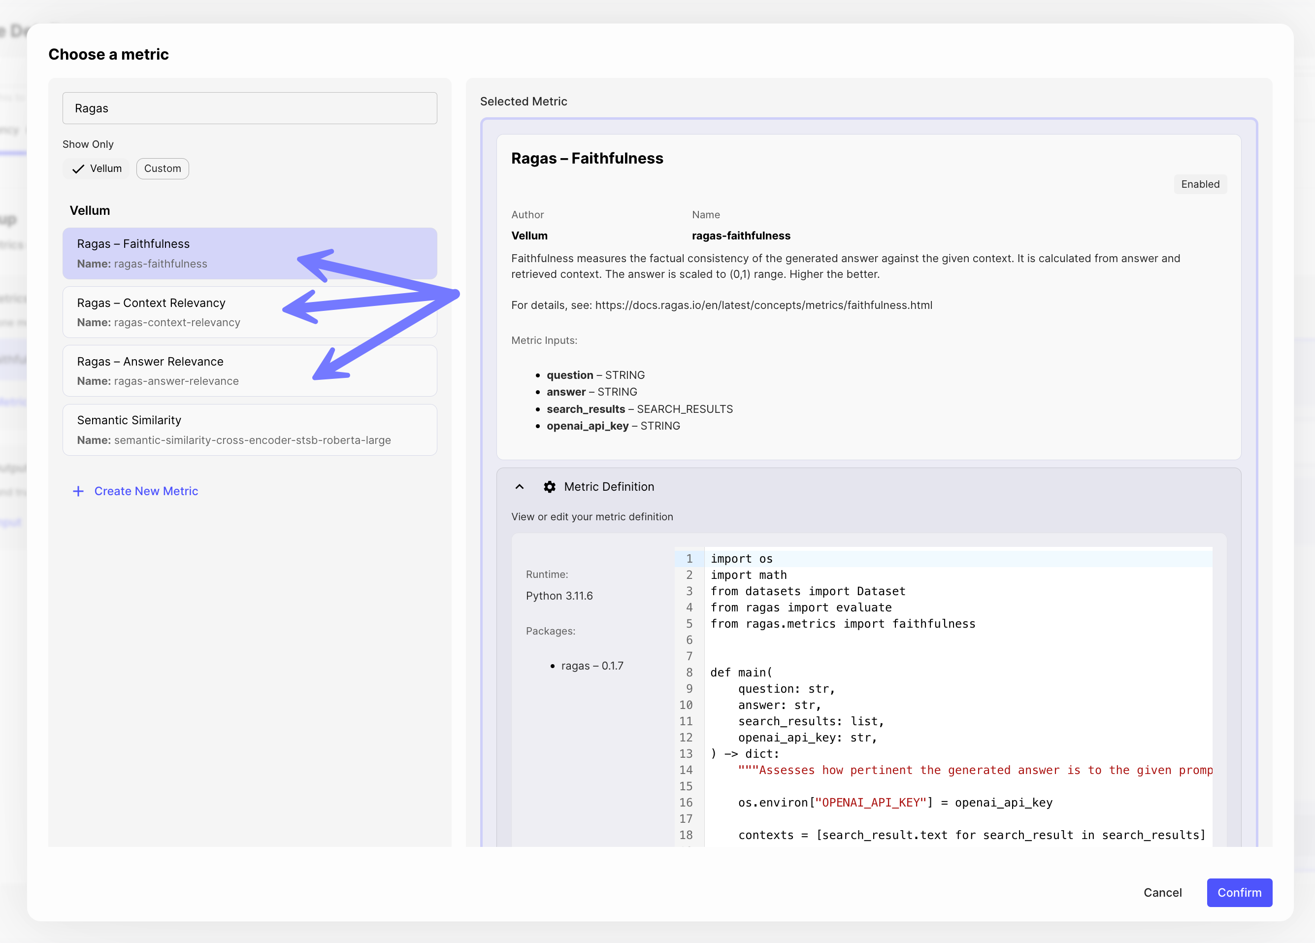
Task: Collapse the Metric Definition section chevron
Action: (x=520, y=487)
